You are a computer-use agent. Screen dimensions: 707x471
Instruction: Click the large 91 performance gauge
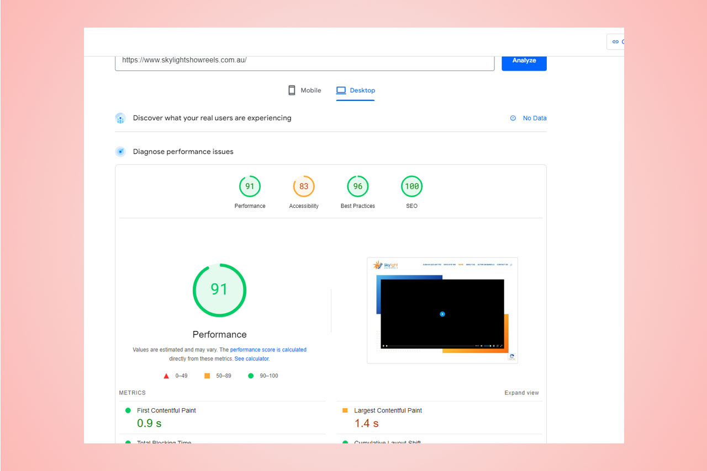(x=219, y=290)
